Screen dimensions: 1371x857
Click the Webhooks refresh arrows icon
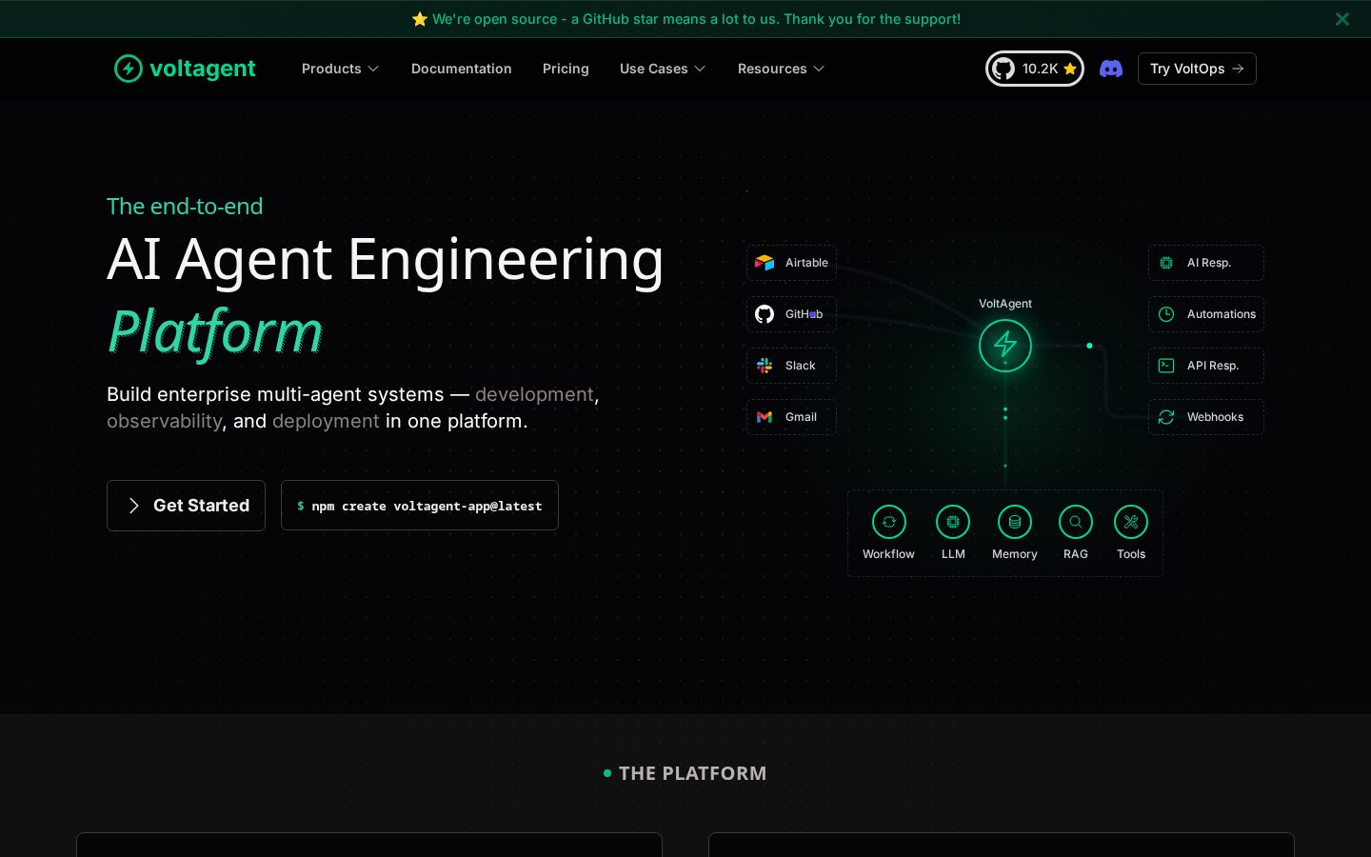click(1166, 417)
